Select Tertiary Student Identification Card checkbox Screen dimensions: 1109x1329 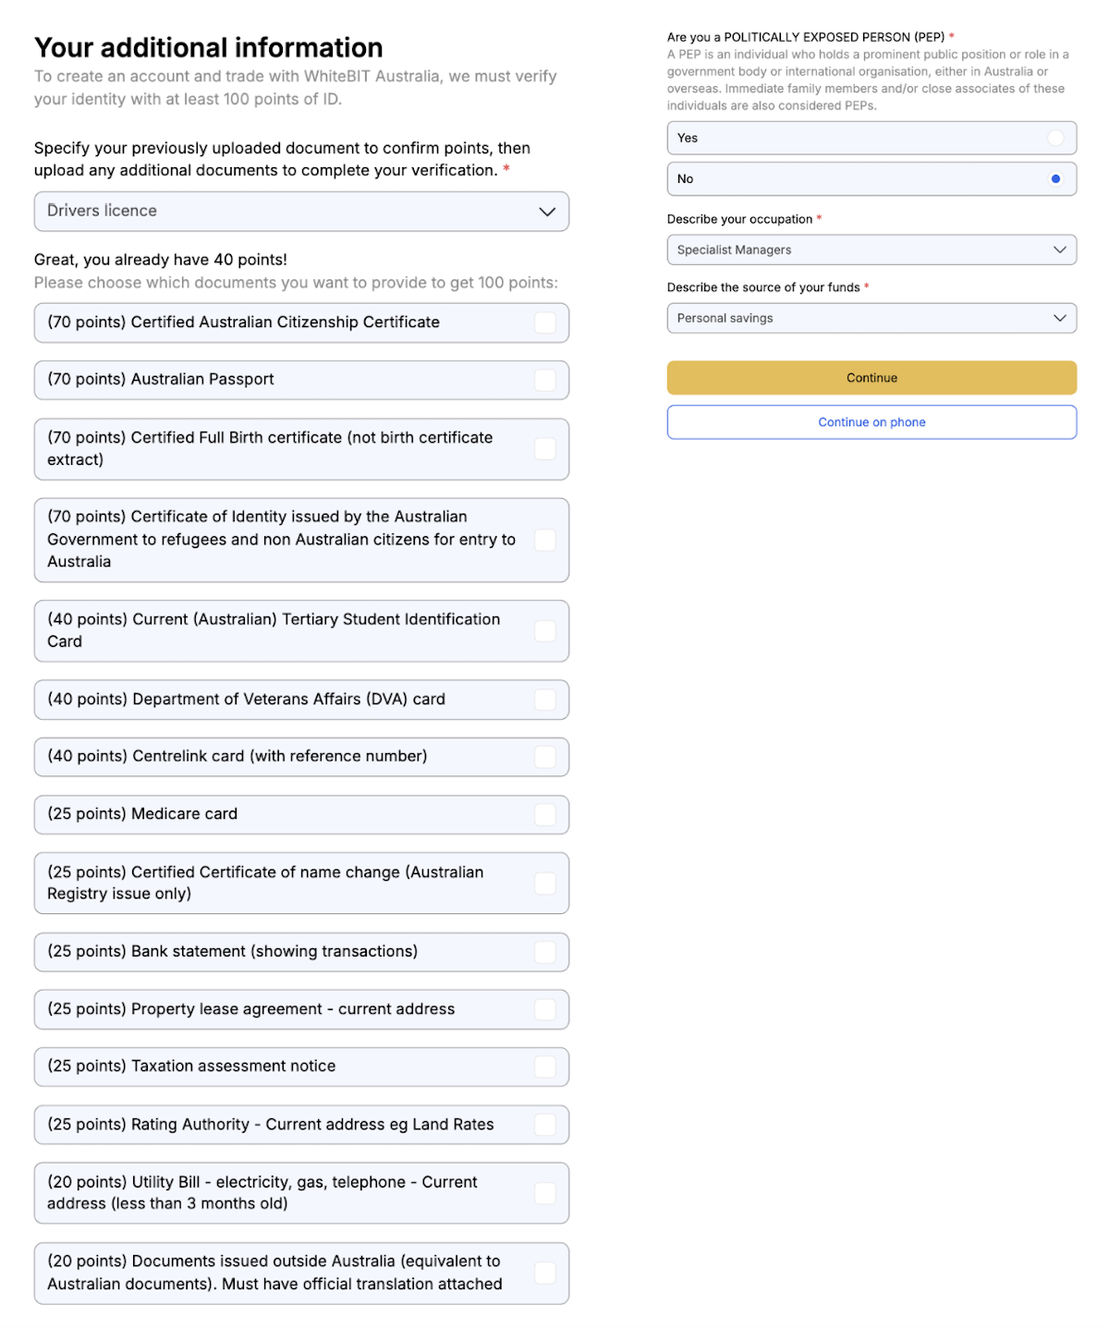(545, 631)
